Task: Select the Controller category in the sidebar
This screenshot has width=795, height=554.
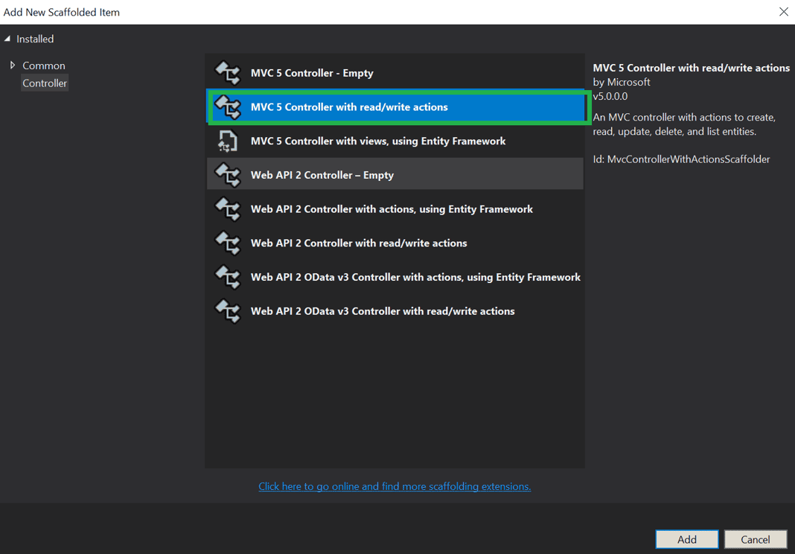Action: click(45, 83)
